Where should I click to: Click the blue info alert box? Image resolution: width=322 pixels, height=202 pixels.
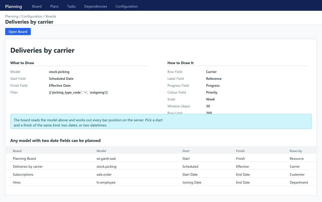(x=161, y=121)
